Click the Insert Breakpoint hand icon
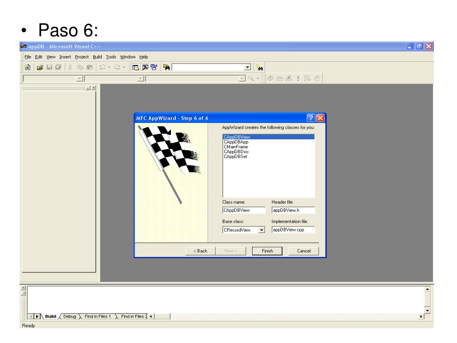457x343 pixels. [317, 78]
